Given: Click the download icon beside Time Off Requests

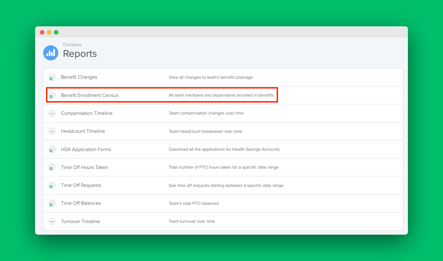Looking at the screenshot, I should pyautogui.click(x=52, y=185).
